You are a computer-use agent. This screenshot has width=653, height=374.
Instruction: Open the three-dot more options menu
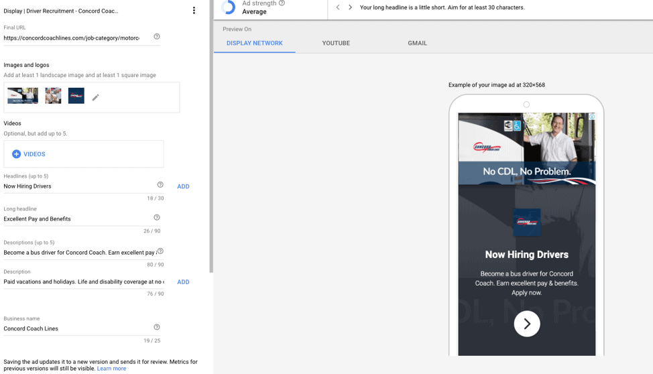click(x=194, y=11)
